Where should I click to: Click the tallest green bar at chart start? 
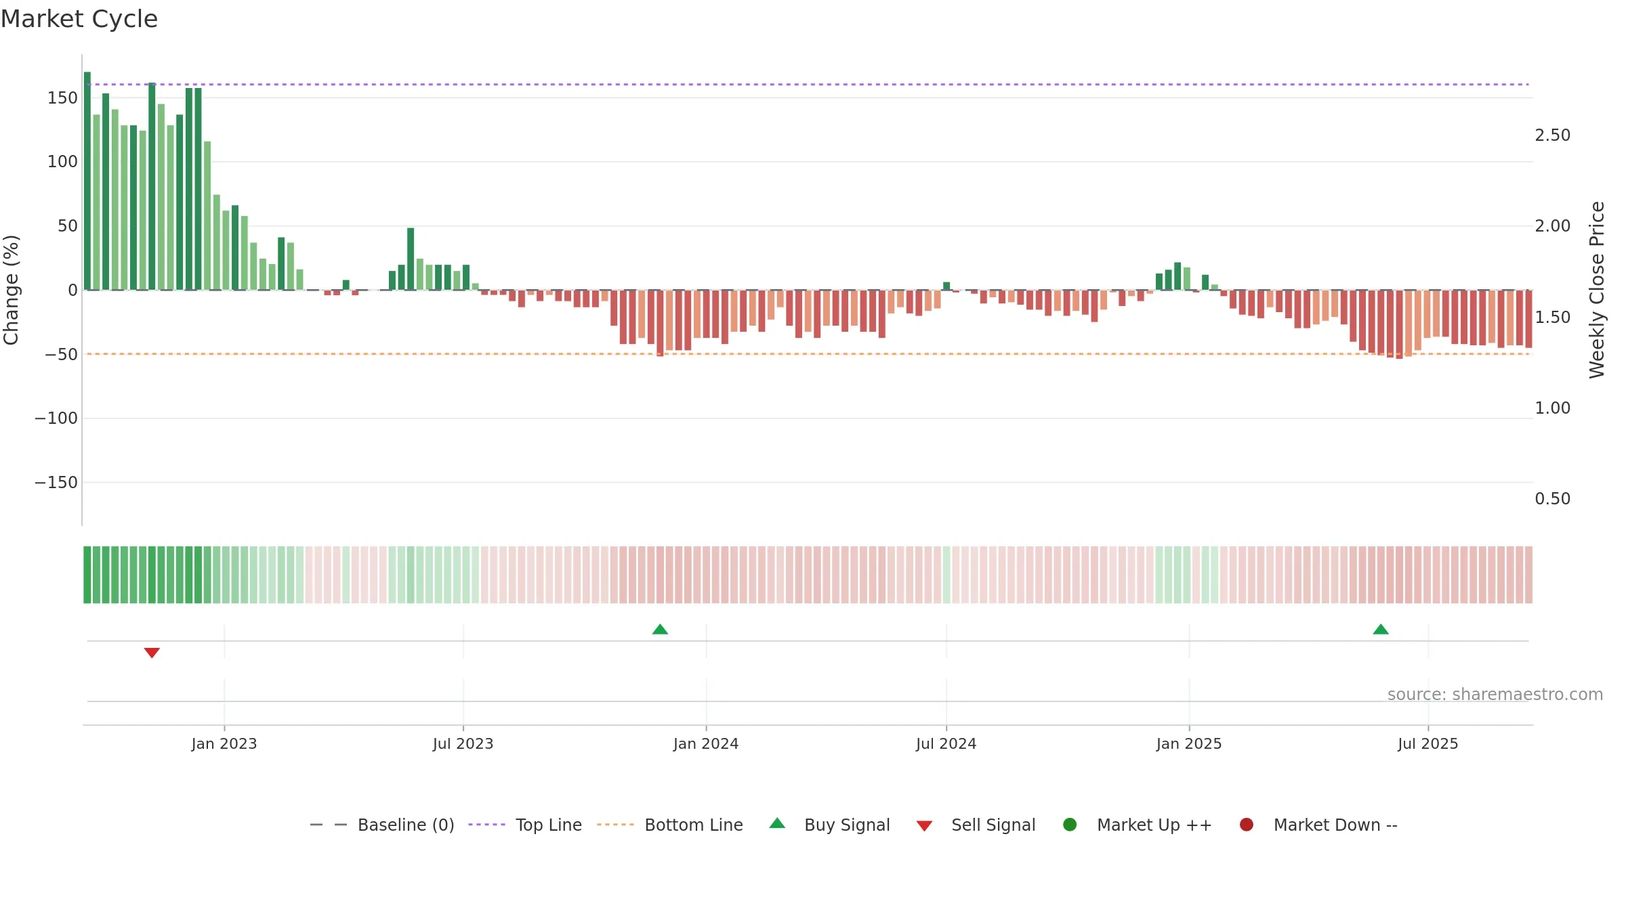pyautogui.click(x=87, y=181)
